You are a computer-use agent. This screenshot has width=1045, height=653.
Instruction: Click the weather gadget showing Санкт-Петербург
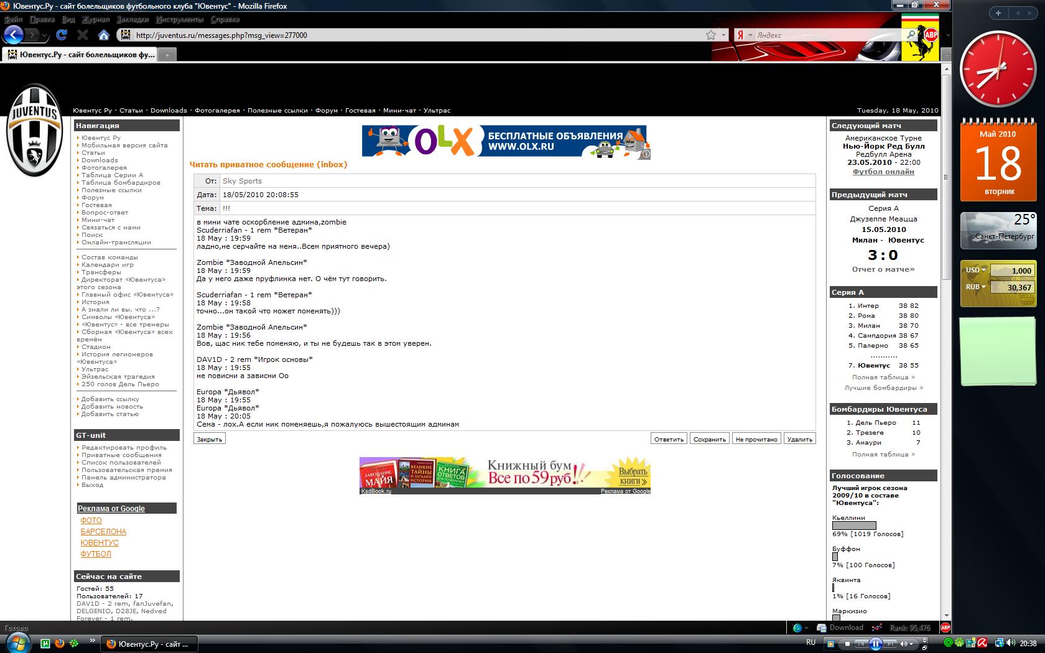pos(998,230)
